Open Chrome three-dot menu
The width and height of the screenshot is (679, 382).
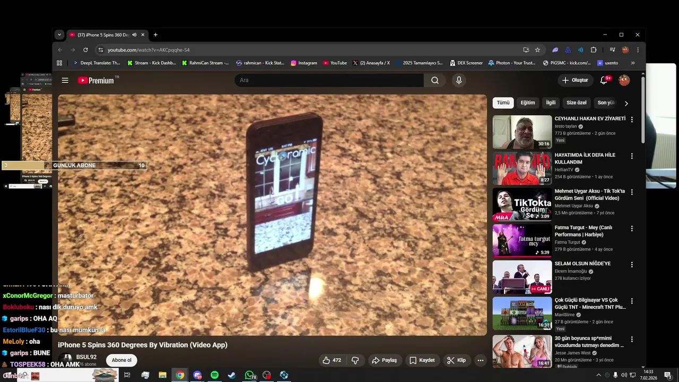pyautogui.click(x=638, y=50)
